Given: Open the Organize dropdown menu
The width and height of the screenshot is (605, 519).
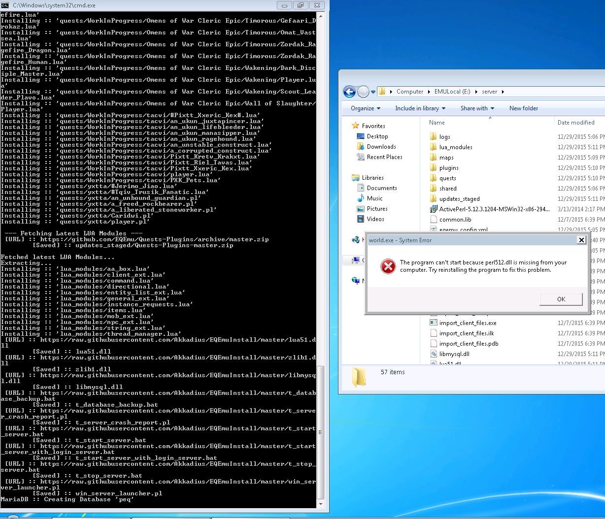Looking at the screenshot, I should coord(366,108).
